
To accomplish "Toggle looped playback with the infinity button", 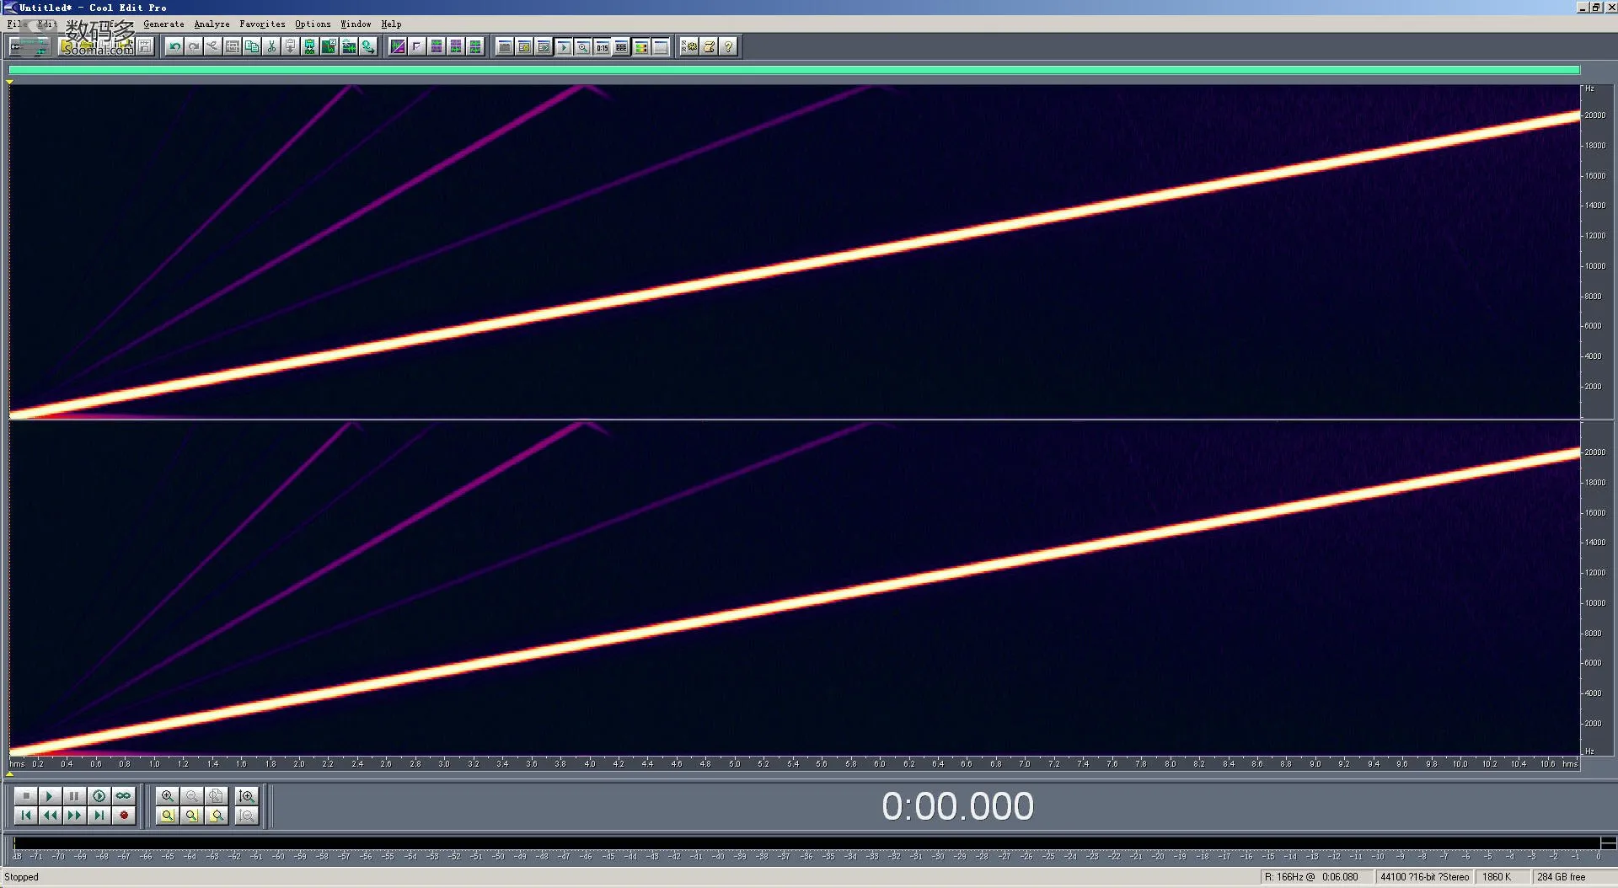I will [x=124, y=795].
